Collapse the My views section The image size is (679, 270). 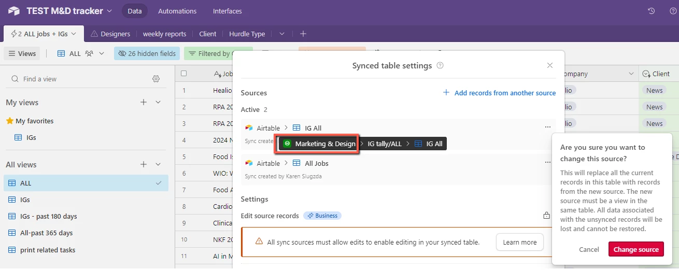pyautogui.click(x=159, y=102)
